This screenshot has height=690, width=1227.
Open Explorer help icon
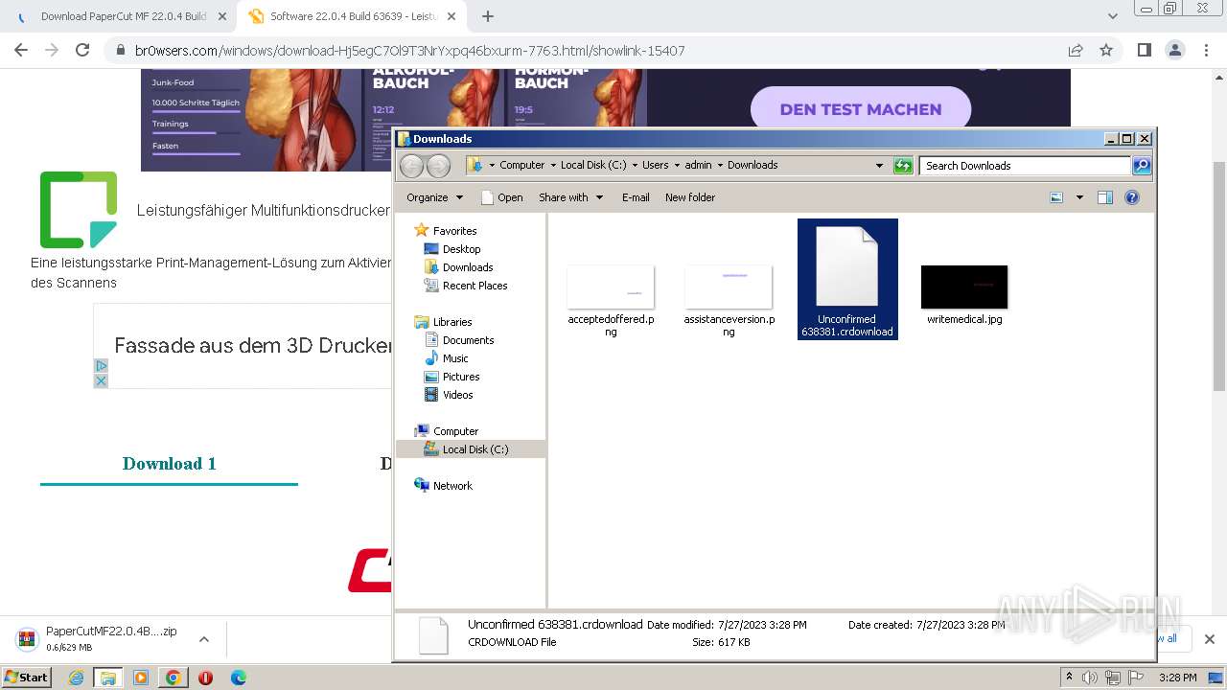click(x=1132, y=197)
